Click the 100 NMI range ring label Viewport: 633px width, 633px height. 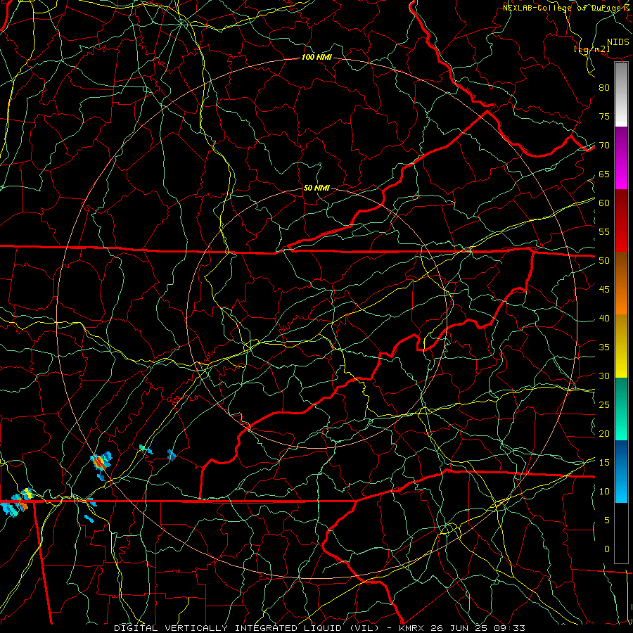click(x=316, y=58)
